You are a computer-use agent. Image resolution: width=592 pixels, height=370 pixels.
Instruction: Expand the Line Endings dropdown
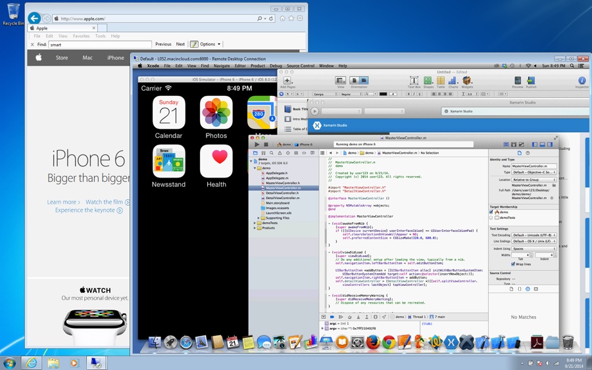[534, 242]
